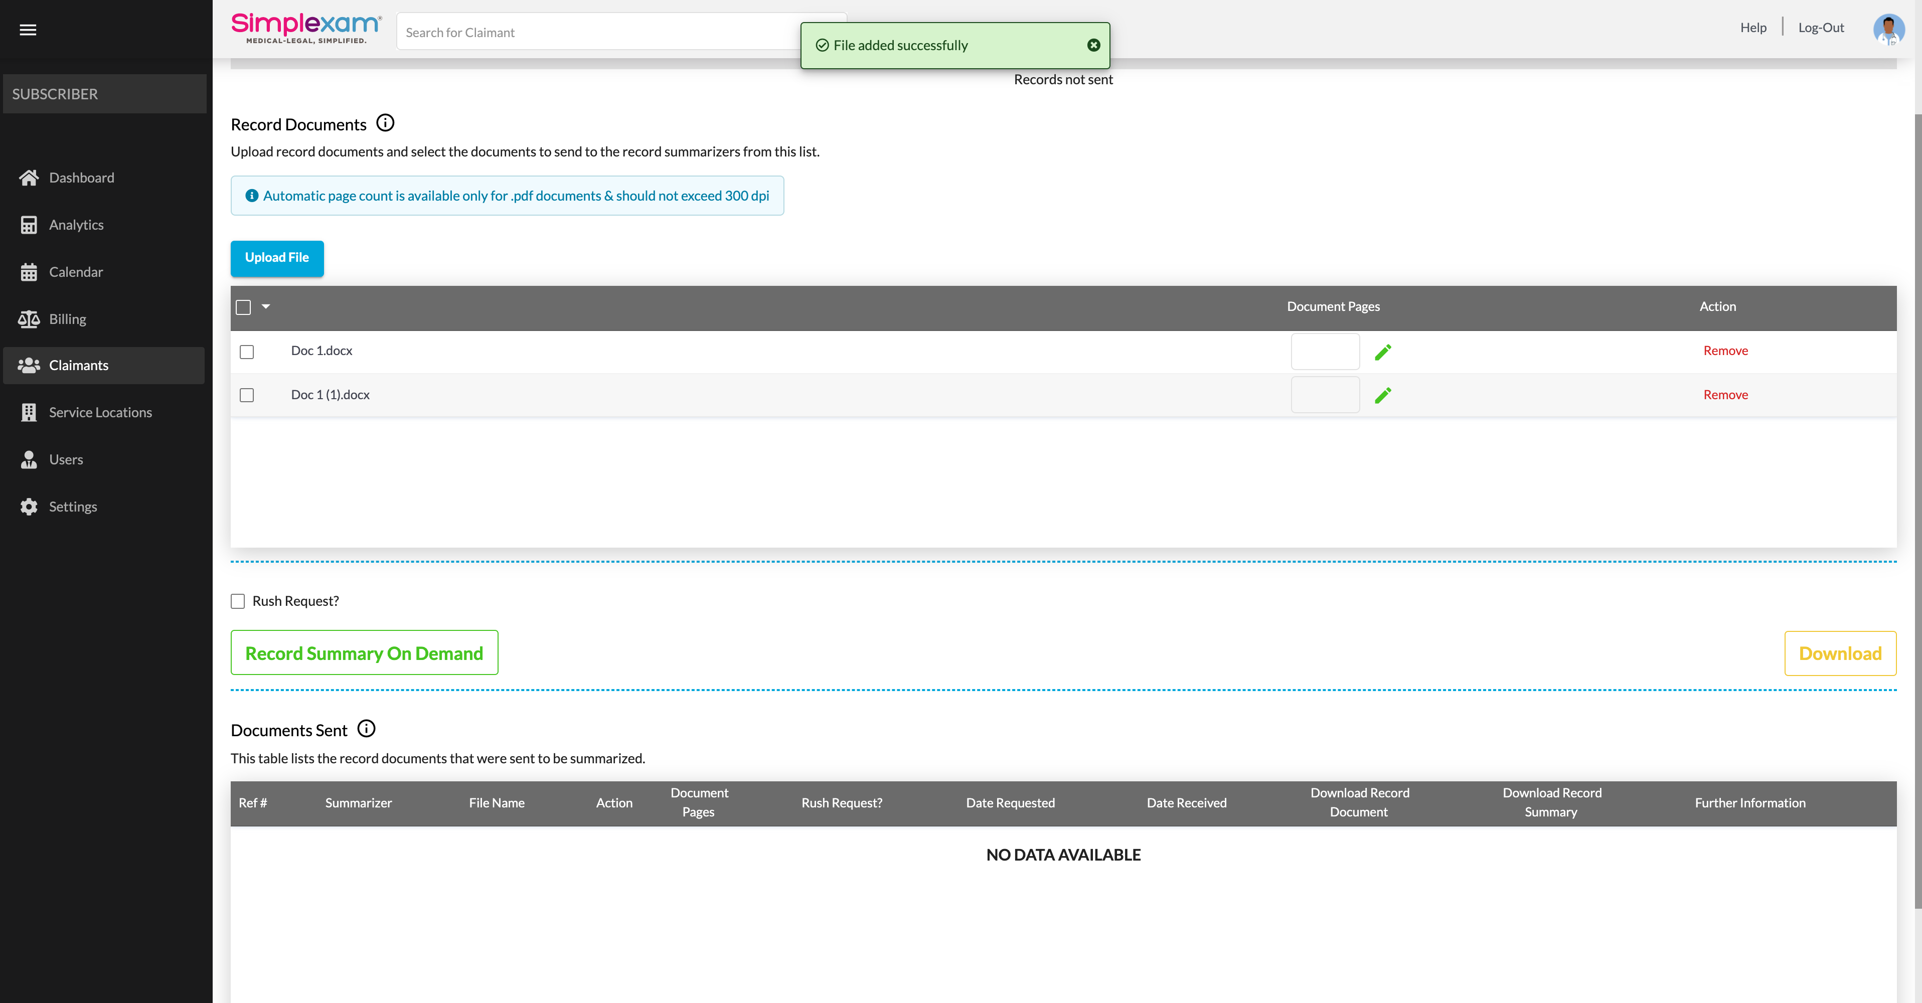
Task: Check the Doc 1 (1).docx checkbox
Action: tap(247, 396)
